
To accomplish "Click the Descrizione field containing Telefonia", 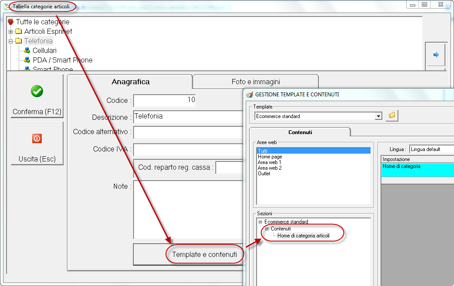I will pos(188,116).
